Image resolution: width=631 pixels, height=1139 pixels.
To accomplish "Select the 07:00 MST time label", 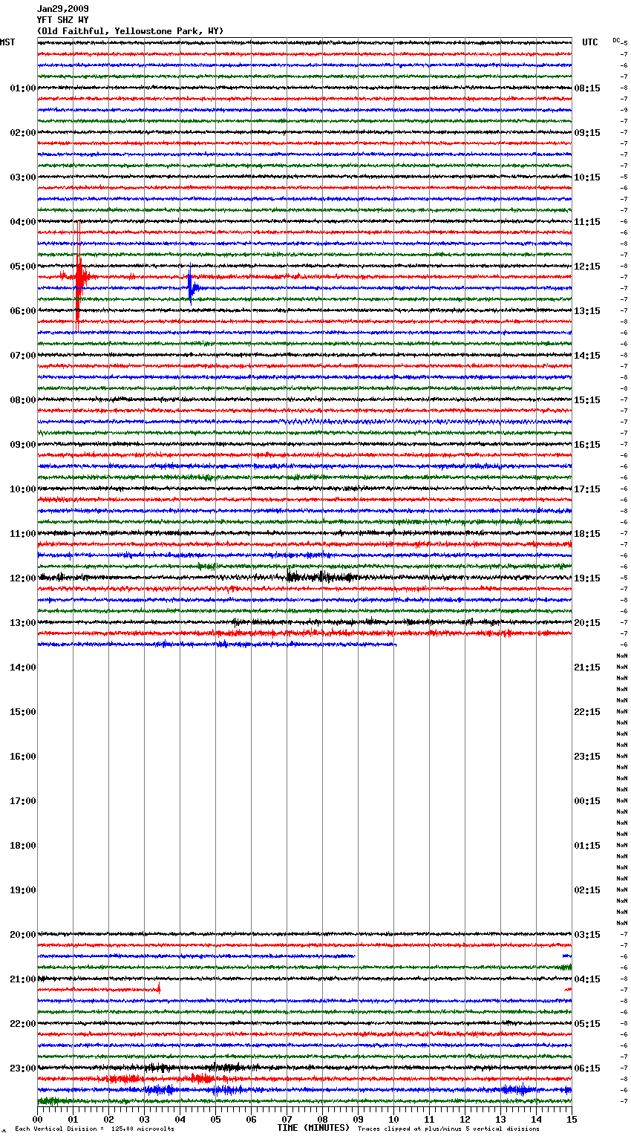I will (23, 356).
